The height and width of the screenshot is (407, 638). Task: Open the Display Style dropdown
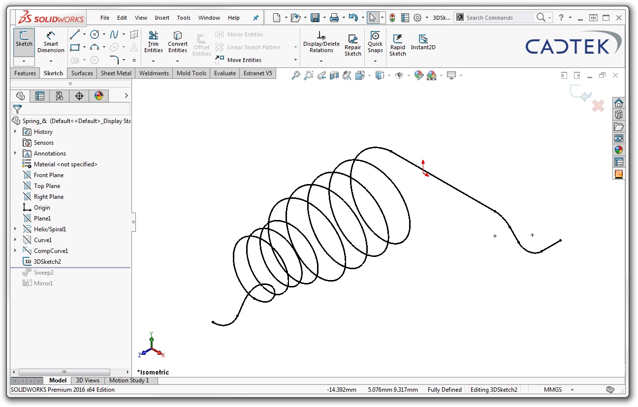click(x=390, y=75)
